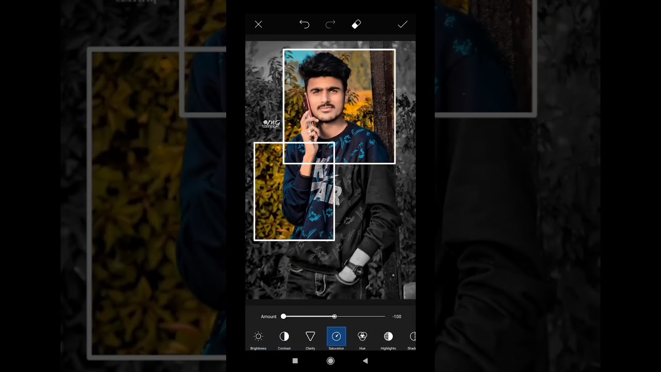Screen dimensions: 661x372
Task: Tap the Android home circle button
Action: (330, 361)
